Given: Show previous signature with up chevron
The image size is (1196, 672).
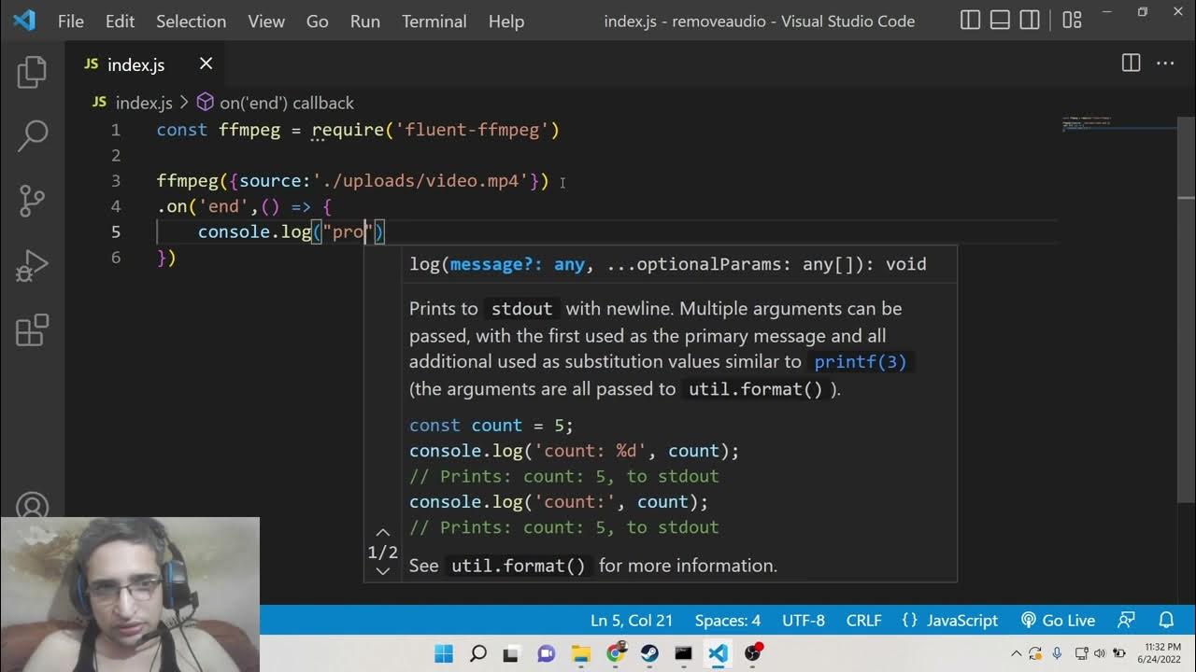Looking at the screenshot, I should 382,533.
